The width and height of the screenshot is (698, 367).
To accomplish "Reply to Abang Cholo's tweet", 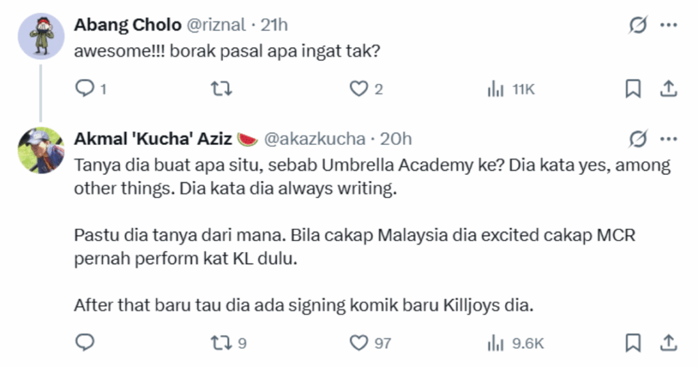I will 91,89.
